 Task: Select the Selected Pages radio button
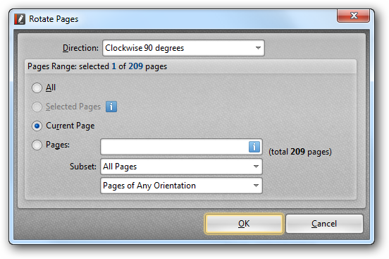(x=37, y=107)
